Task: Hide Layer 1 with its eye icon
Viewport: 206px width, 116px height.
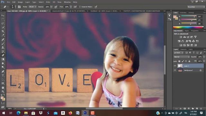Action: [x=175, y=66]
